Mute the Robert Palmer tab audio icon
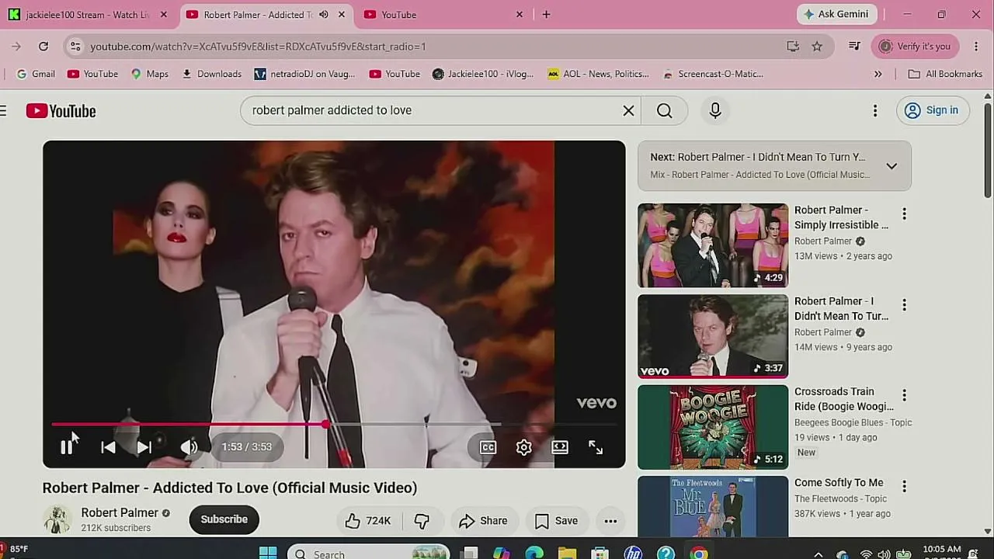994x559 pixels. [323, 15]
